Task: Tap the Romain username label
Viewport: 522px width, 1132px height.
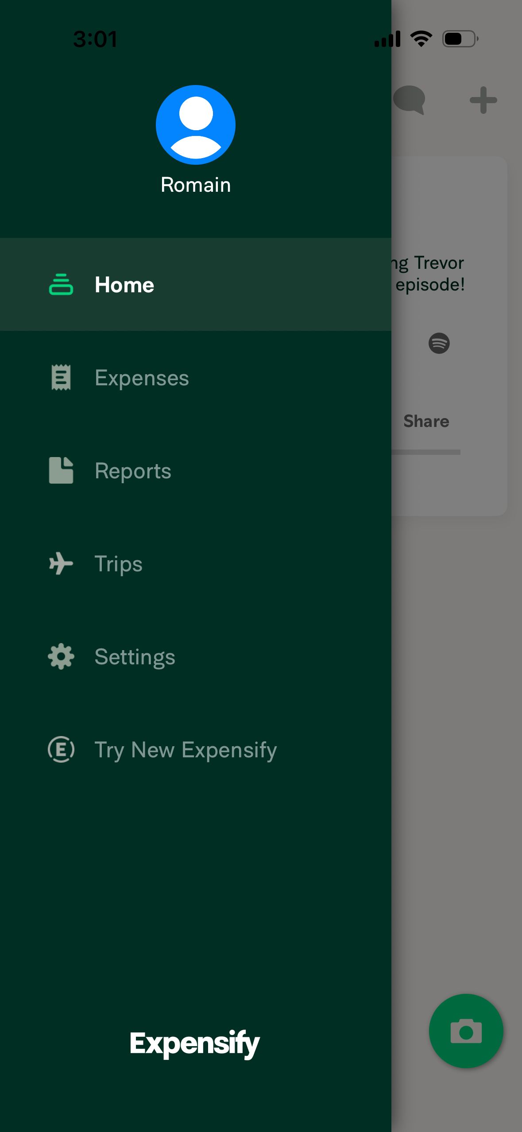Action: coord(196,185)
